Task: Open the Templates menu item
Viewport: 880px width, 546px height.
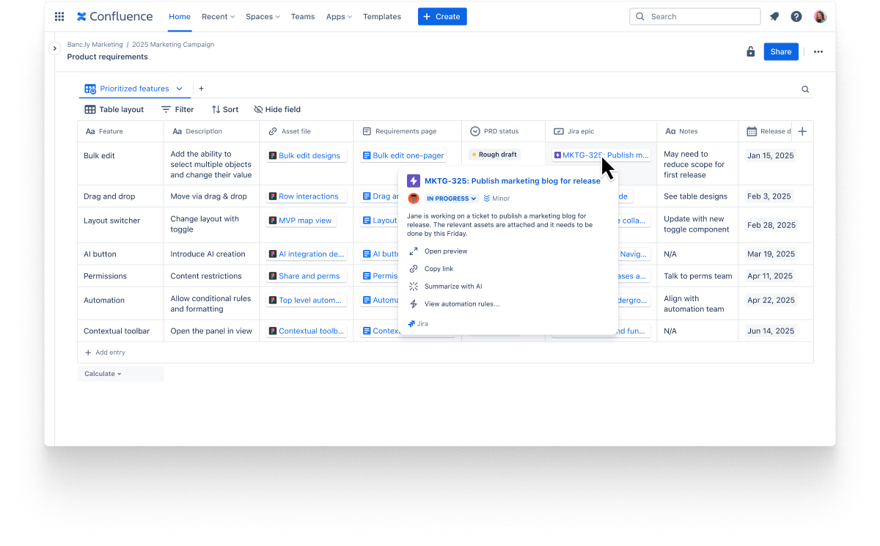Action: (x=382, y=16)
